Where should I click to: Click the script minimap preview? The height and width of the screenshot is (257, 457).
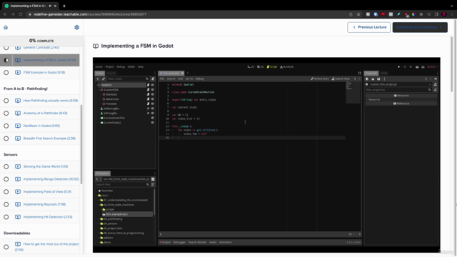[x=353, y=92]
